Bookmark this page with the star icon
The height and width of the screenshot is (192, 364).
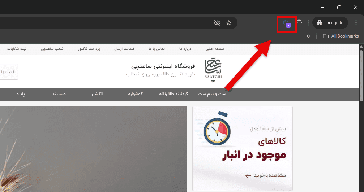pos(229,23)
